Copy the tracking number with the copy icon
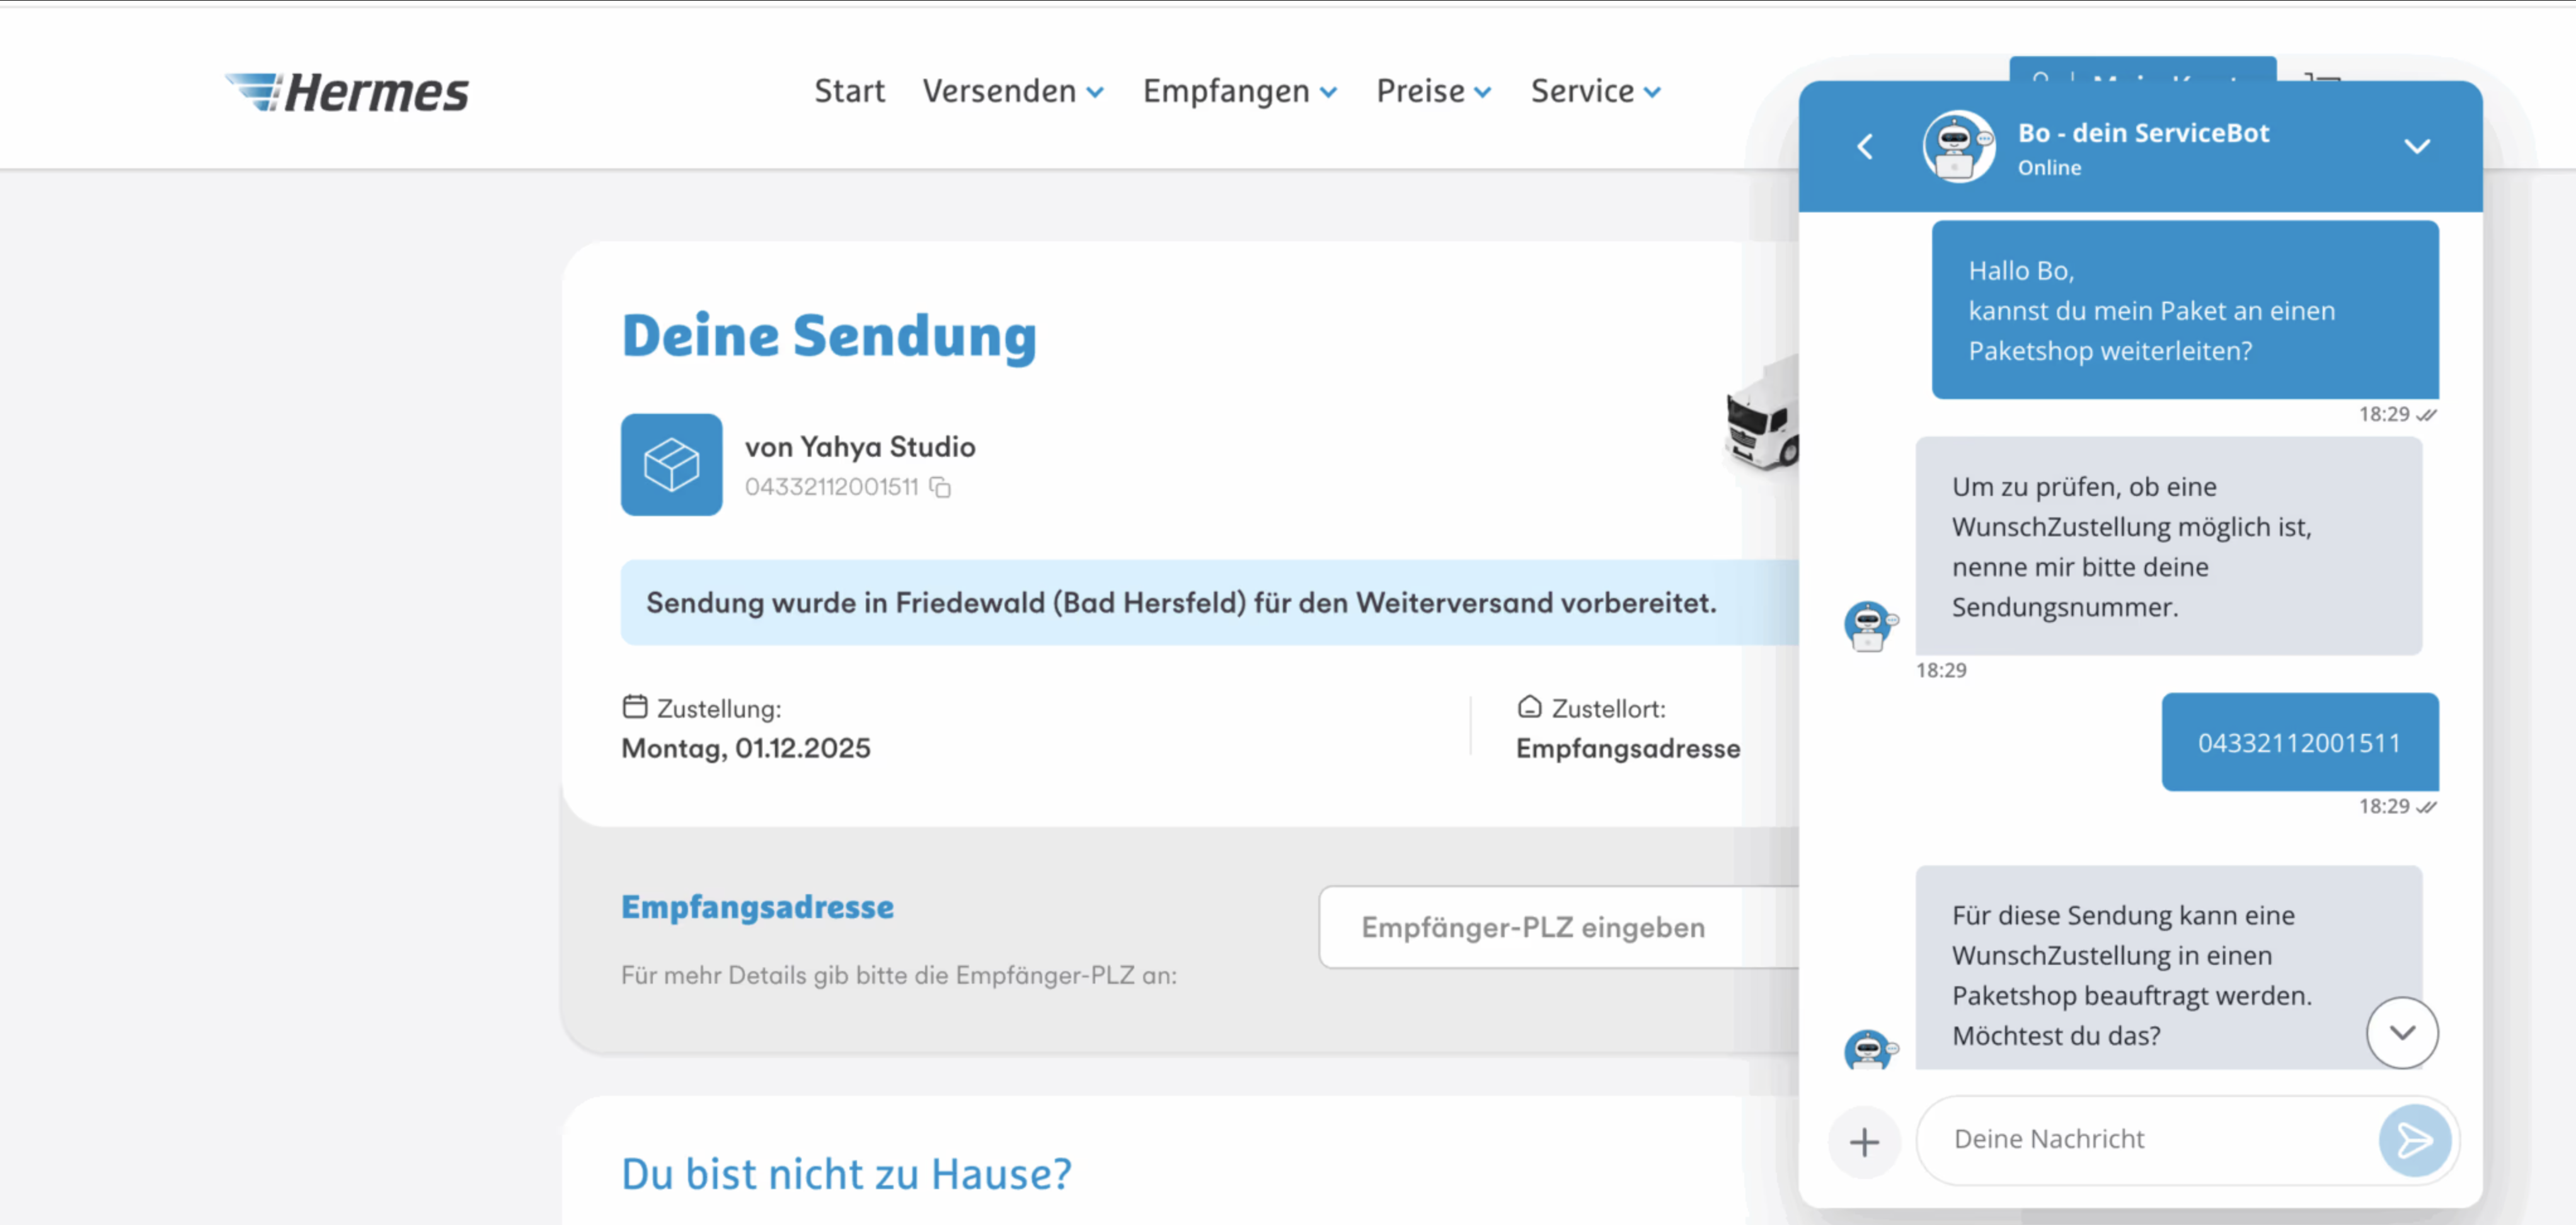 pyautogui.click(x=940, y=487)
